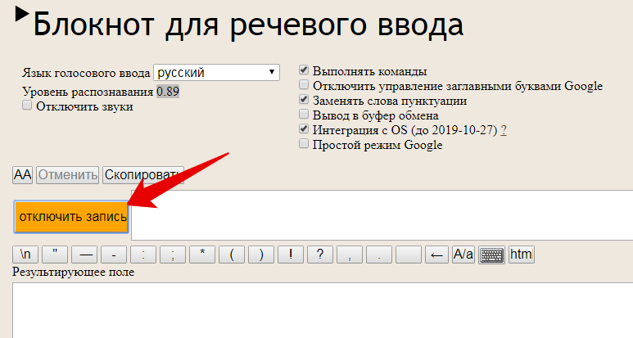Insert a quotation mark symbol
This screenshot has height=338, width=633.
pyautogui.click(x=55, y=255)
